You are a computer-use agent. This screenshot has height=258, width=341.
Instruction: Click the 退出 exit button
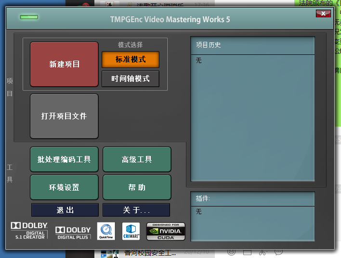tap(65, 210)
